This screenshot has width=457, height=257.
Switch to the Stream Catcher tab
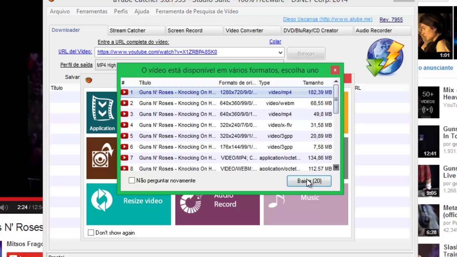tap(136, 31)
